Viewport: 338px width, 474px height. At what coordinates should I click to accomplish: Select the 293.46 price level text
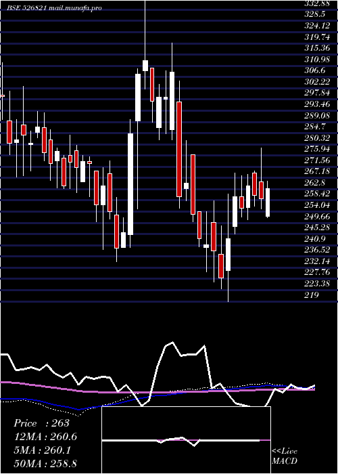click(318, 104)
